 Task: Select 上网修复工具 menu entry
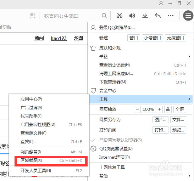coord(141,168)
